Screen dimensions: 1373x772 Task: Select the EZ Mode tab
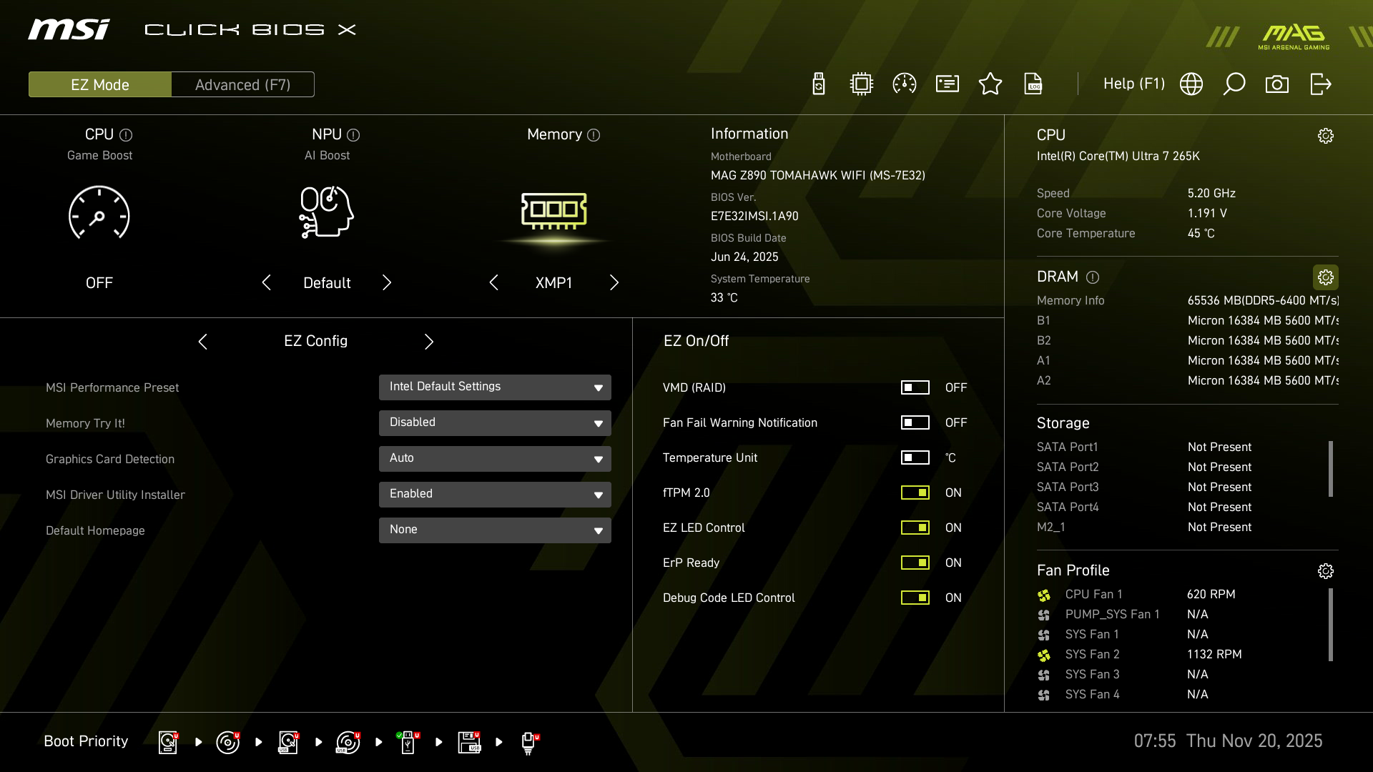pyautogui.click(x=100, y=84)
